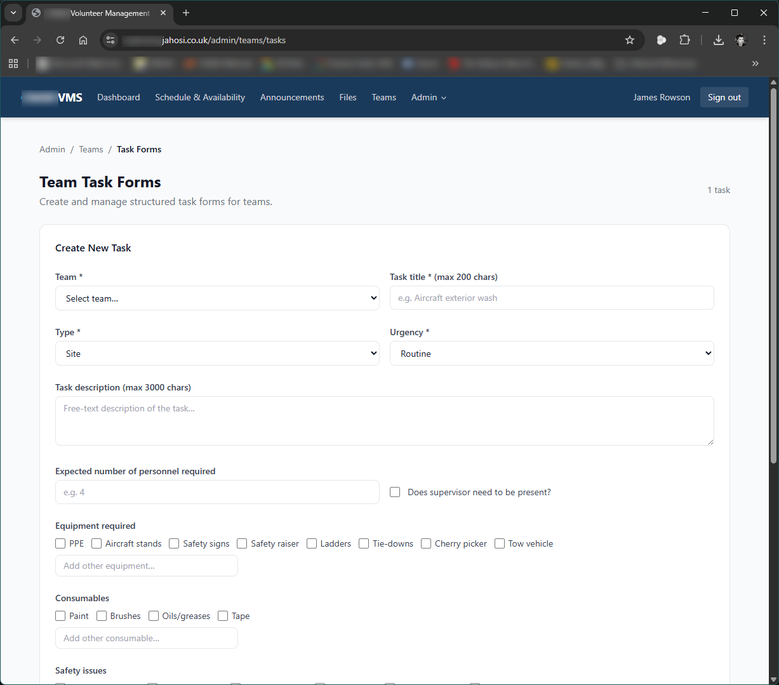Open the Select team dropdown
779x685 pixels.
[217, 298]
